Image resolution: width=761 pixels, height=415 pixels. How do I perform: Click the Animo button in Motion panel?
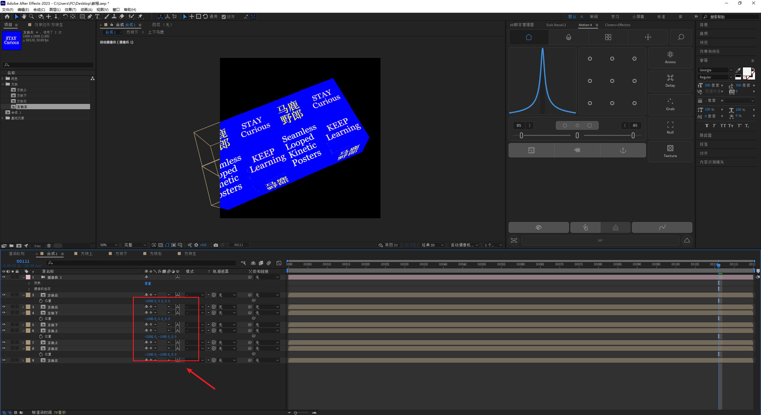pyautogui.click(x=670, y=57)
